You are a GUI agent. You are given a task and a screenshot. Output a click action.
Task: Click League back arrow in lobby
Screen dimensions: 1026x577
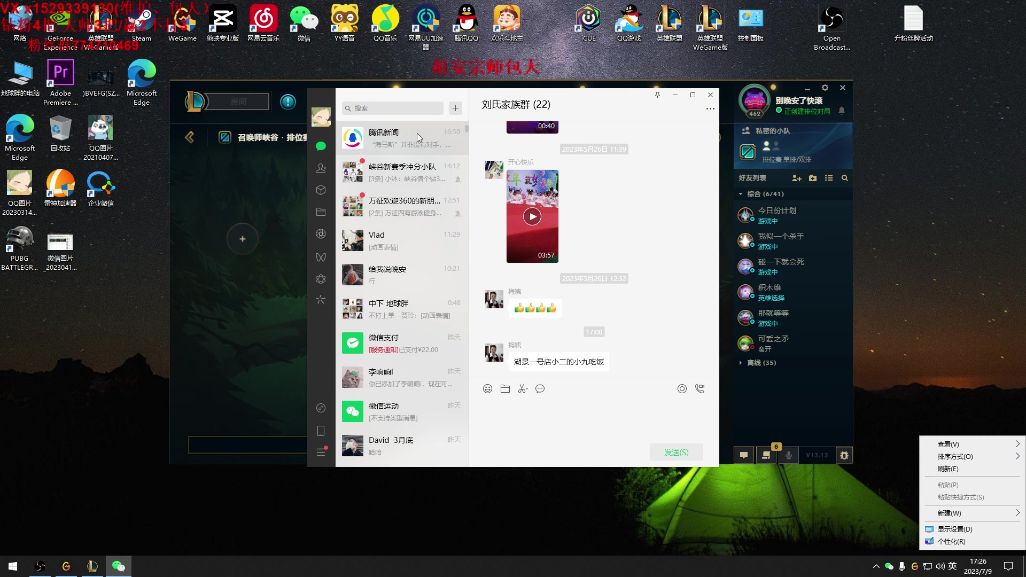tap(189, 137)
